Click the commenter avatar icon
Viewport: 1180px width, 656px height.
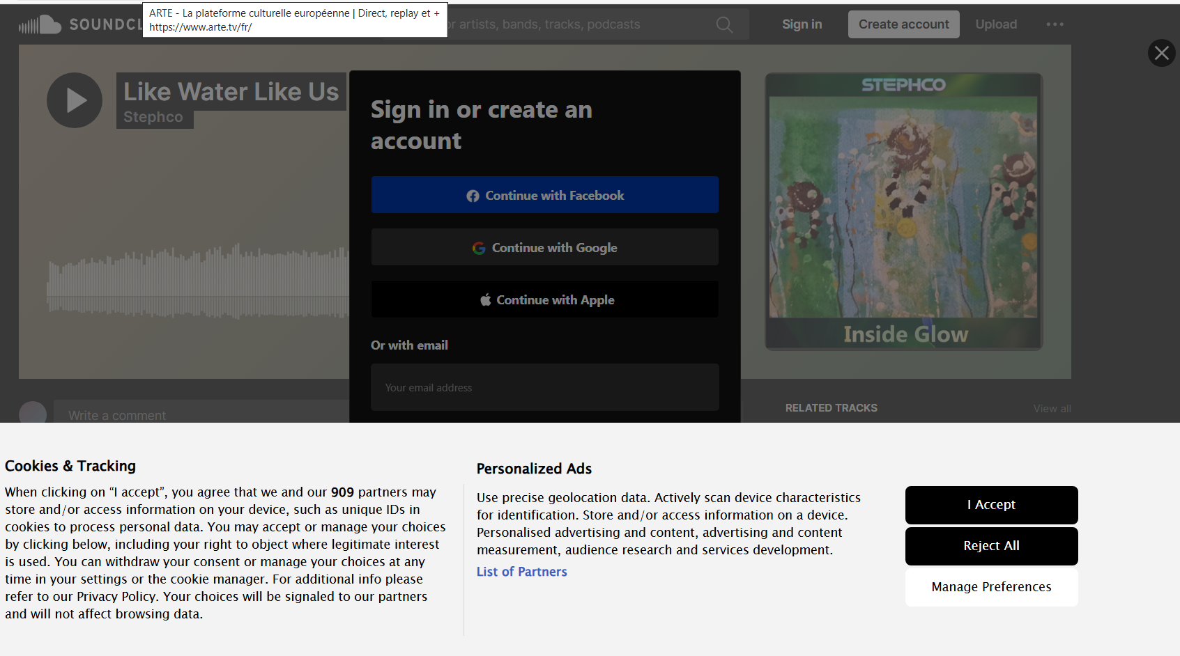(33, 413)
